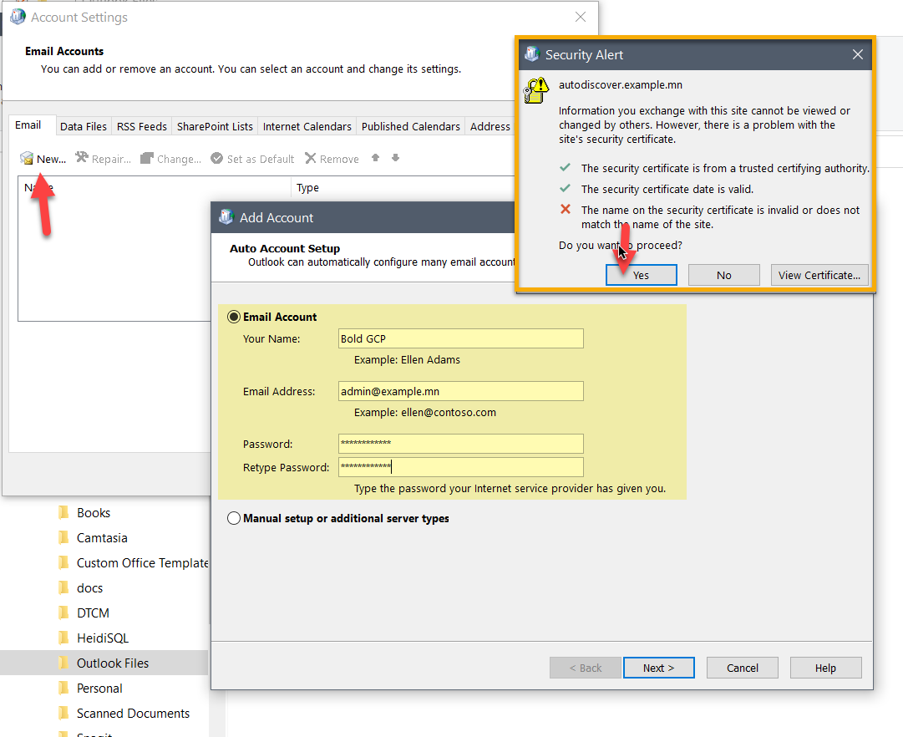Click the Account Settings title bar icon
Image resolution: width=903 pixels, height=737 pixels.
tap(18, 18)
